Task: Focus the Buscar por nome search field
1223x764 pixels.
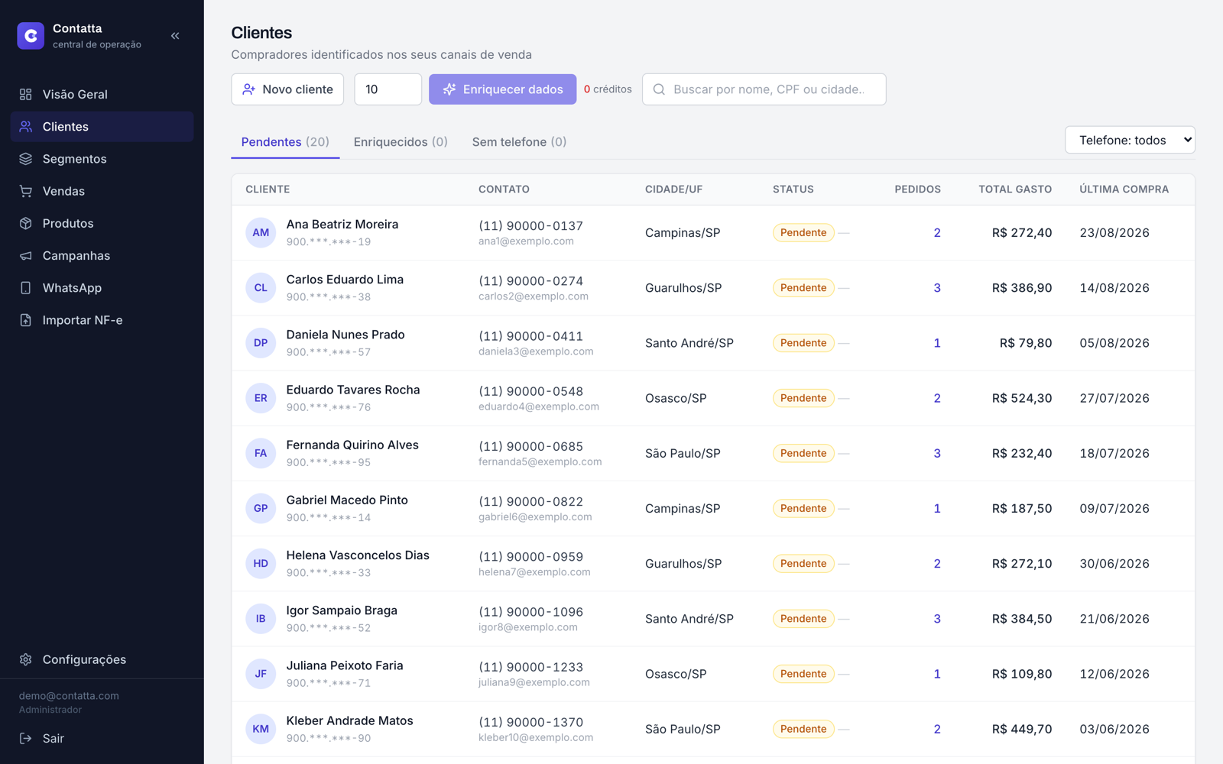Action: pyautogui.click(x=764, y=89)
